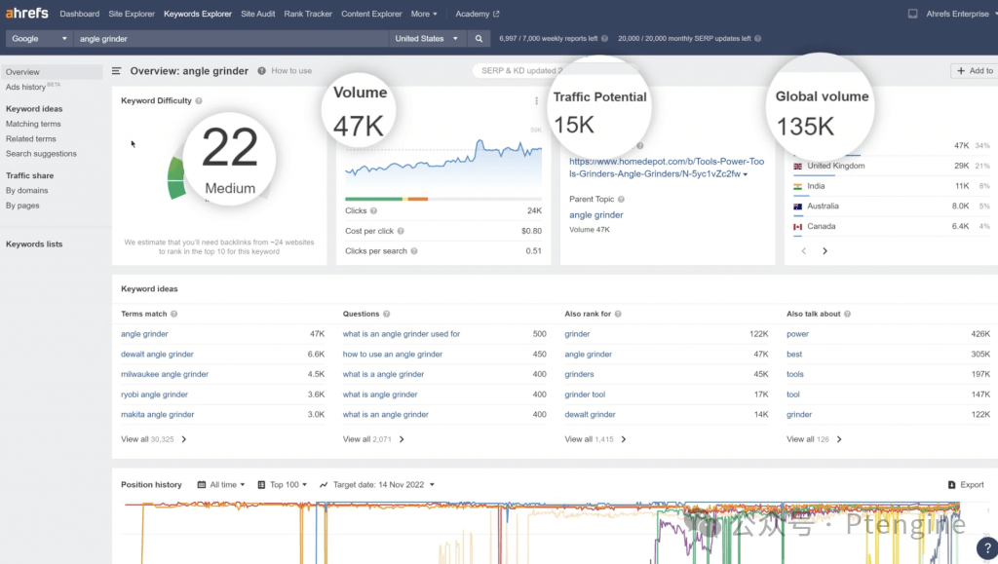The image size is (998, 564).
Task: Open the three-dot menu on Volume card
Action: coord(536,101)
